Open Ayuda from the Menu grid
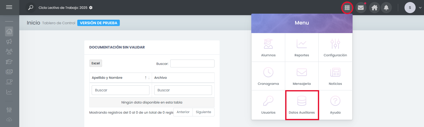 335,105
